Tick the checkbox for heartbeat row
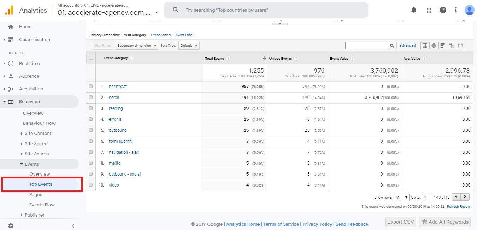477x230 pixels. (91, 86)
